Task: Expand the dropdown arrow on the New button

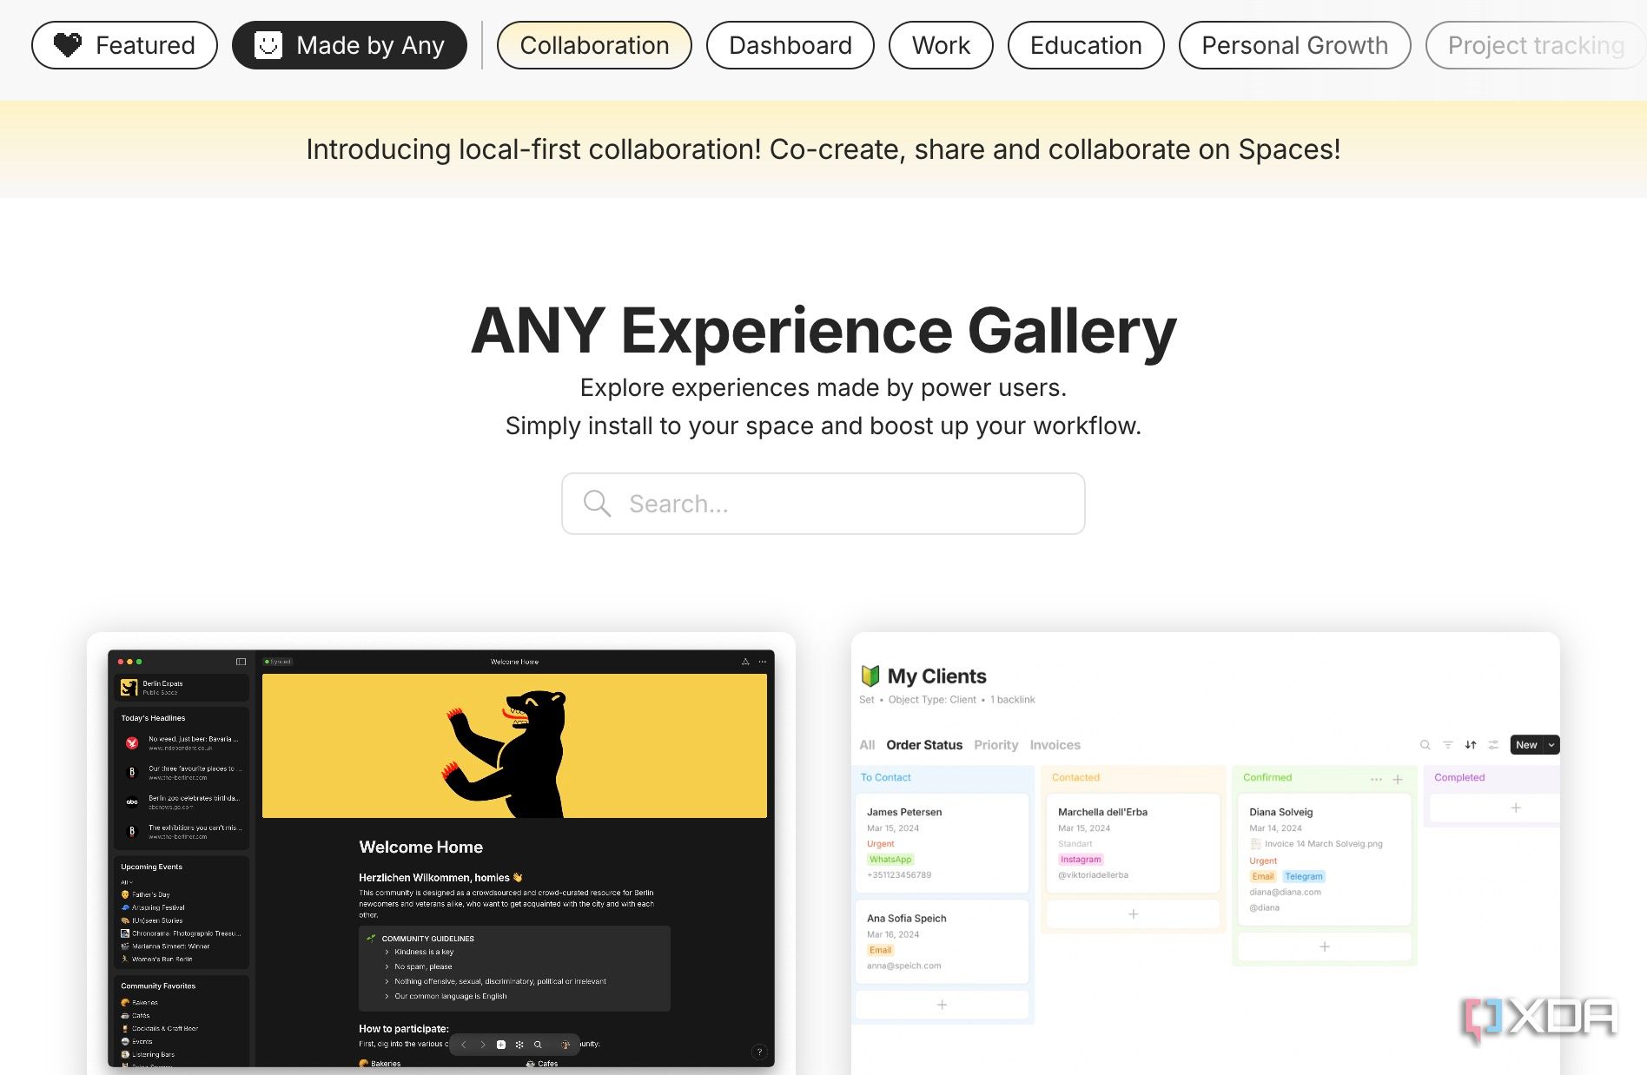Action: (x=1551, y=745)
